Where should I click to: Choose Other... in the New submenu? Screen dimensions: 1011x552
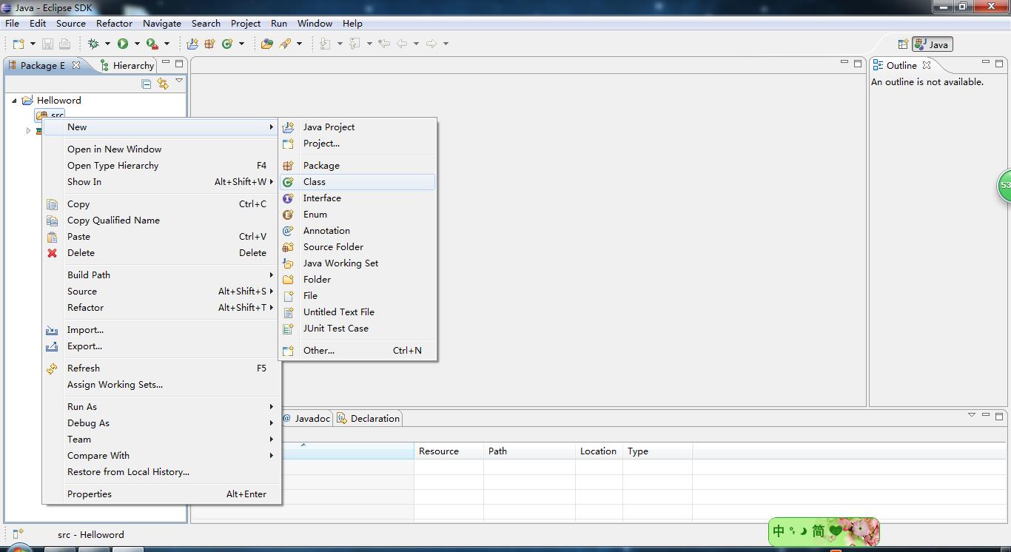[x=357, y=350]
